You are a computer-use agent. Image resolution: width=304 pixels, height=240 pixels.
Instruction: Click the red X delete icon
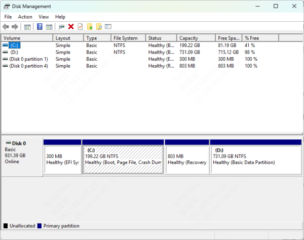coord(71,27)
